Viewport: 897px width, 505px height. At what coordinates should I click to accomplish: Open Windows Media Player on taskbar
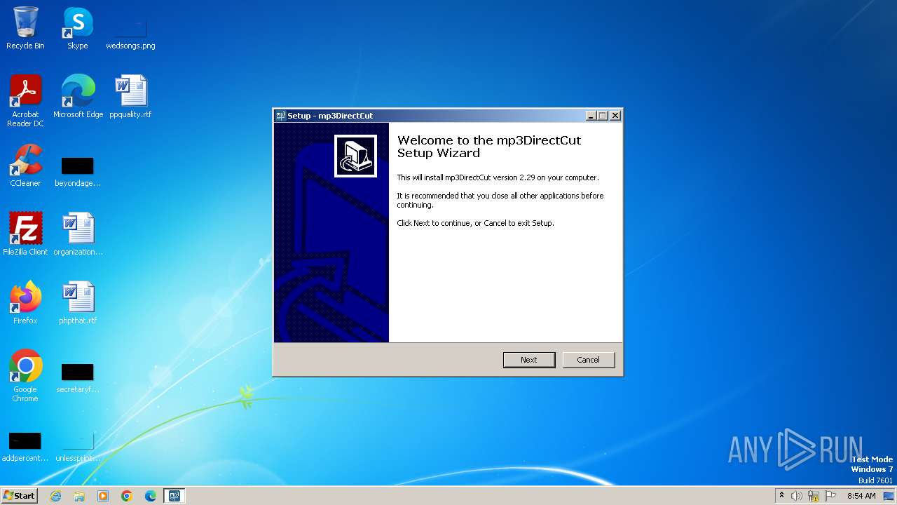click(103, 496)
